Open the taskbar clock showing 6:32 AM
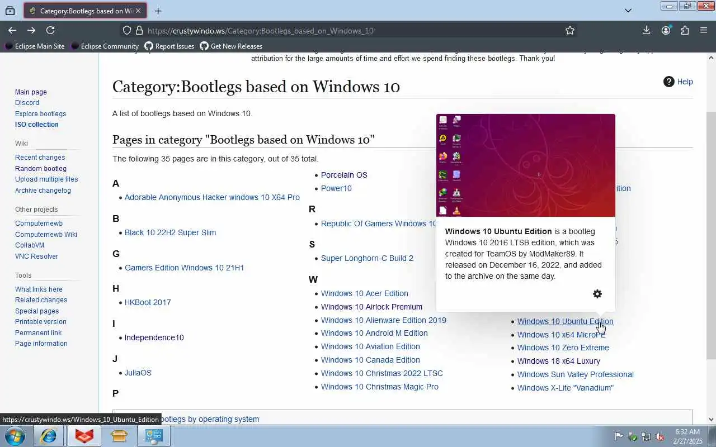The image size is (716, 447). coord(688,436)
